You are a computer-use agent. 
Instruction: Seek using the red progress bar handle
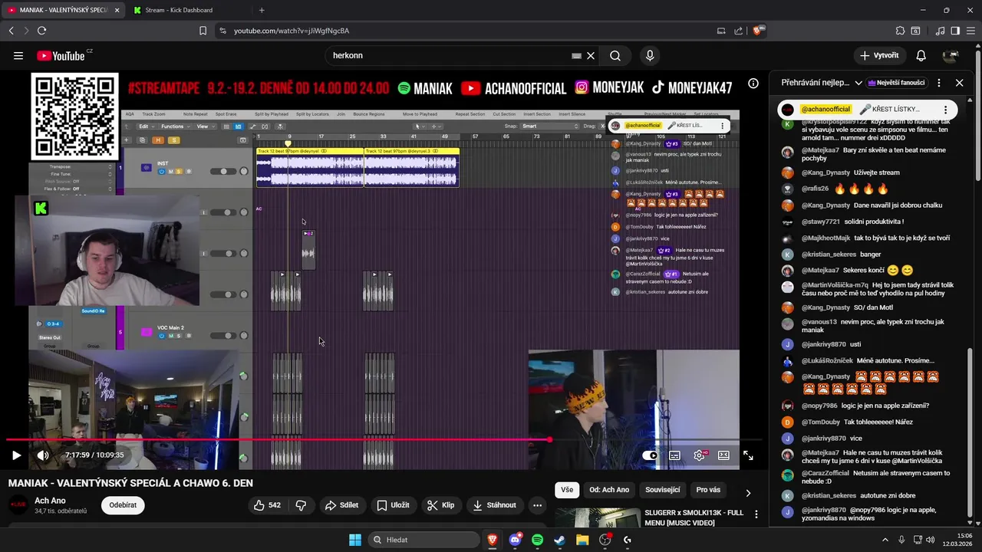pos(549,439)
